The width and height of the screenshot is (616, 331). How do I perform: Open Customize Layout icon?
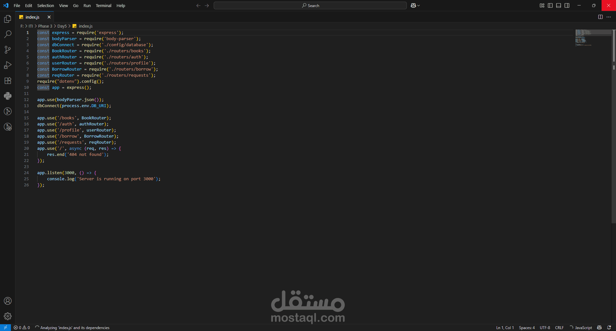coord(542,5)
